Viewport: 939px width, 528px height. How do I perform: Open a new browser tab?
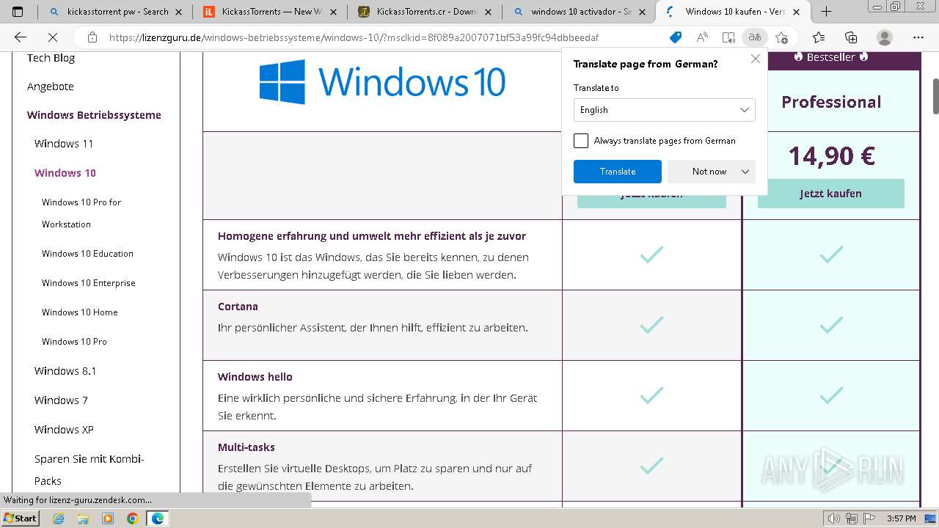826,11
